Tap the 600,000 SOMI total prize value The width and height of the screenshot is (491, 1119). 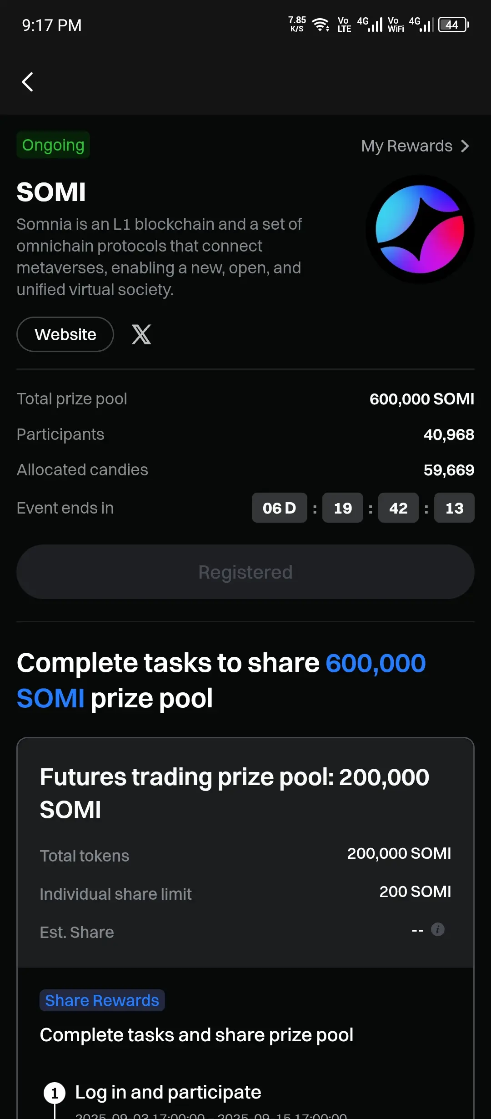tap(422, 399)
